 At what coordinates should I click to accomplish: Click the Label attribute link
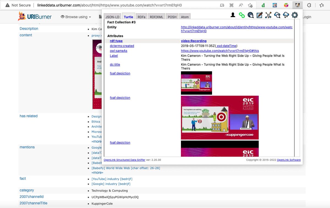114,56
